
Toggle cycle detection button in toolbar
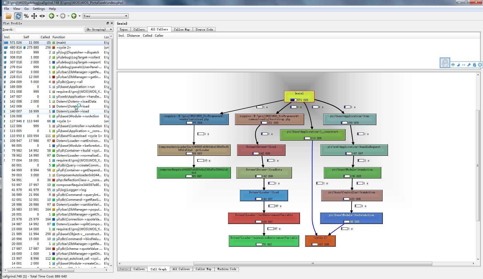[x=18, y=16]
